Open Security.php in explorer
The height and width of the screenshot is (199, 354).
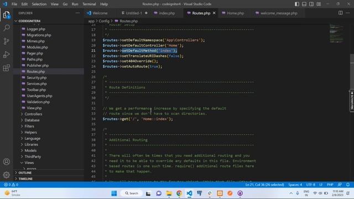[x=37, y=77]
